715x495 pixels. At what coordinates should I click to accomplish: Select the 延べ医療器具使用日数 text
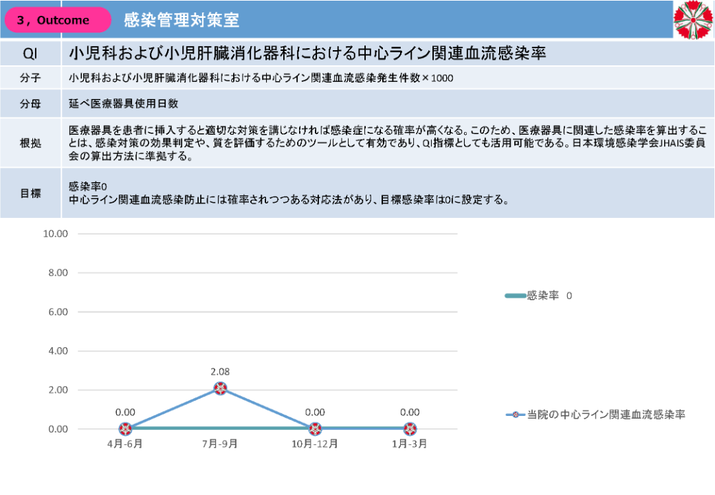[124, 104]
